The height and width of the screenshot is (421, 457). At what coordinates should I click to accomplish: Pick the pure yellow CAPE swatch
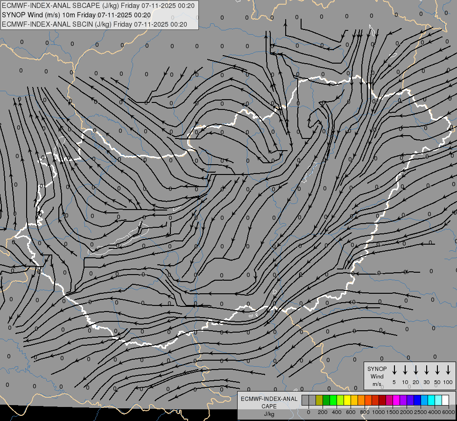coord(347,400)
